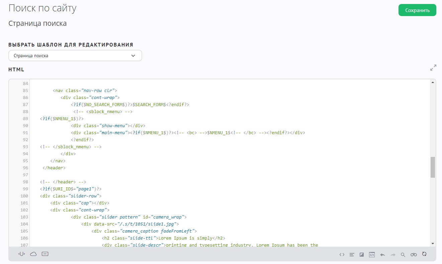Image resolution: width=442 pixels, height=264 pixels.
Task: Click the redo arrow icon
Action: point(393,255)
